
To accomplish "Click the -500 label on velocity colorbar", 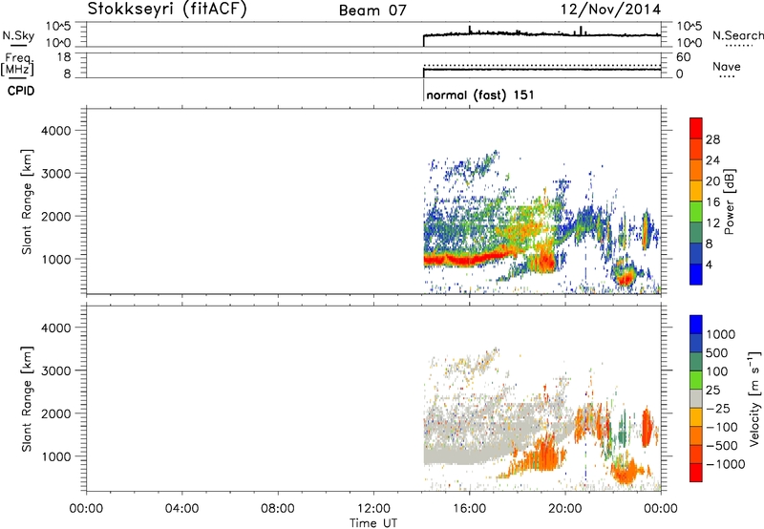I will click(722, 446).
